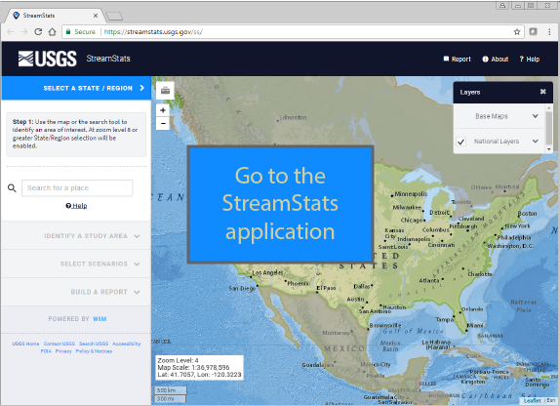Open the Accessibility footer link
560x406 pixels.
[x=127, y=344]
